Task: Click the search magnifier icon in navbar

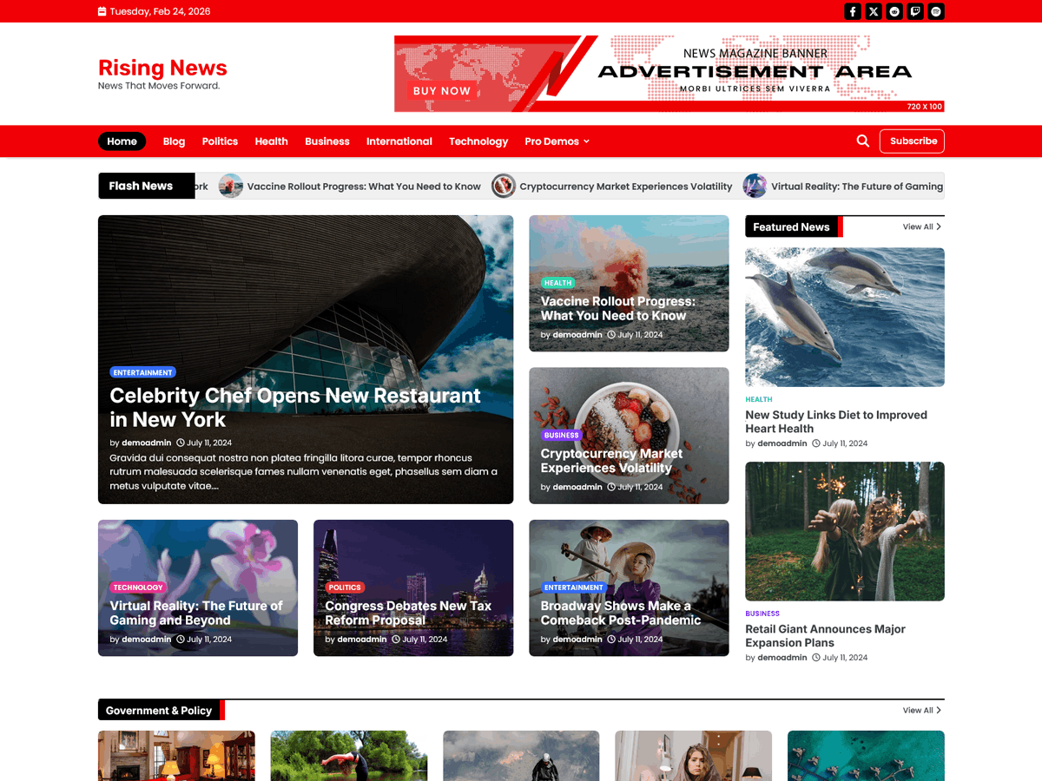Action: (x=862, y=141)
